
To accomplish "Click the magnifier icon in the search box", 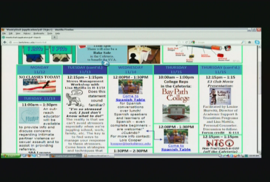I will (x=243, y=42).
